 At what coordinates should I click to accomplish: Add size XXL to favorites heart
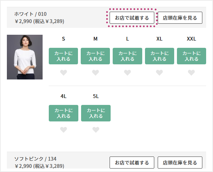(191, 73)
